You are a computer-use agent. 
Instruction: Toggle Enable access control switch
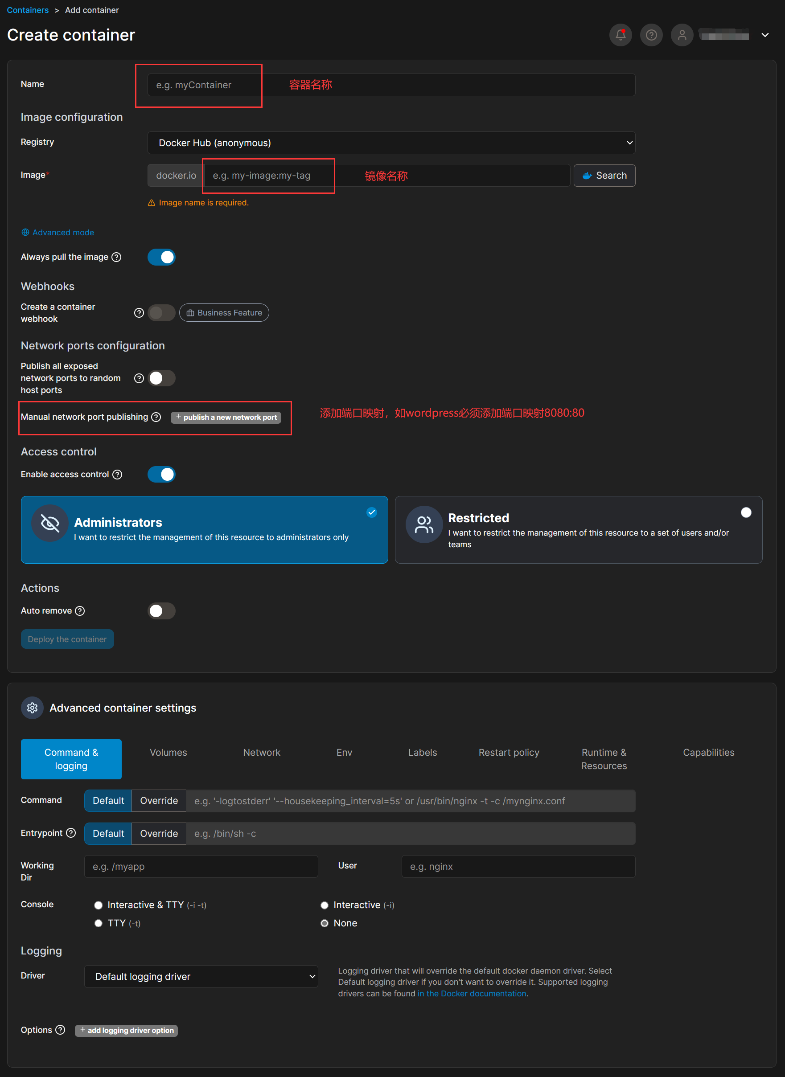161,475
